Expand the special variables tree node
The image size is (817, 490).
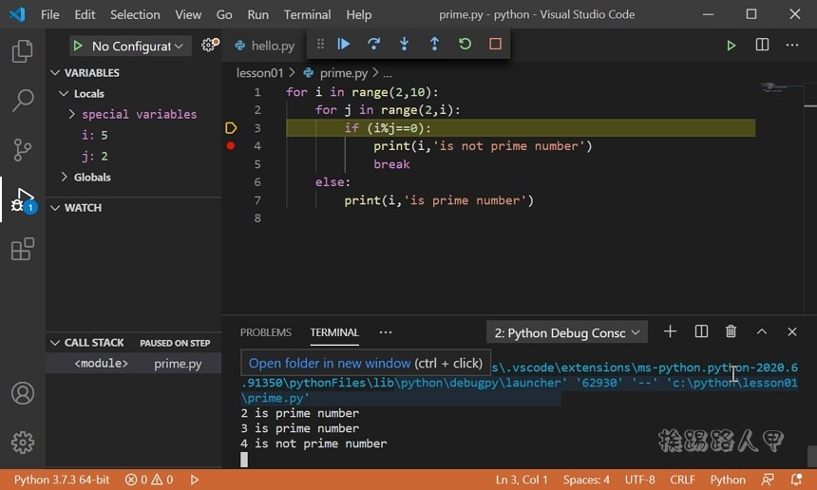(x=72, y=114)
